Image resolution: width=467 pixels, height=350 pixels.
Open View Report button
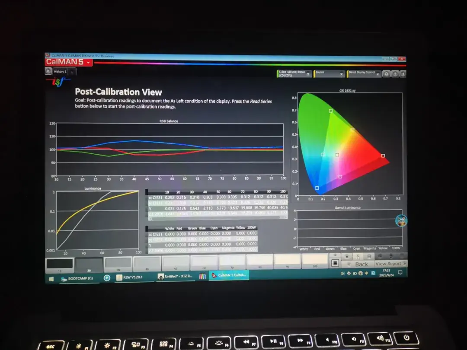(x=390, y=264)
